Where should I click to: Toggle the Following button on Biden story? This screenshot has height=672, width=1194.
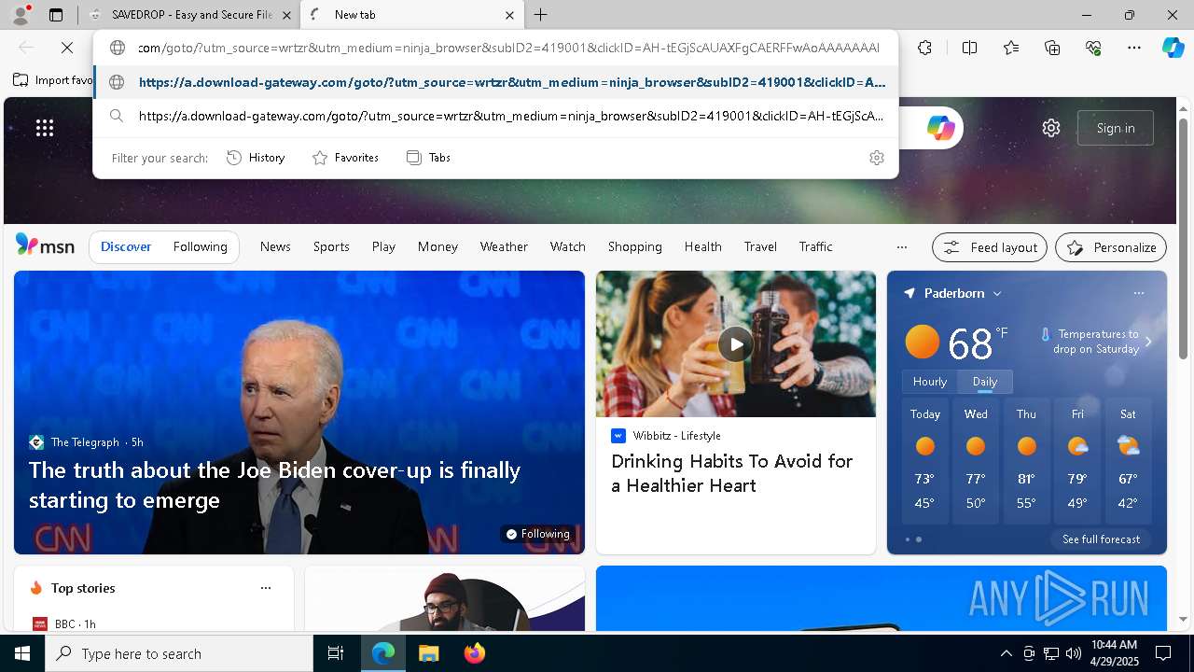pyautogui.click(x=537, y=534)
